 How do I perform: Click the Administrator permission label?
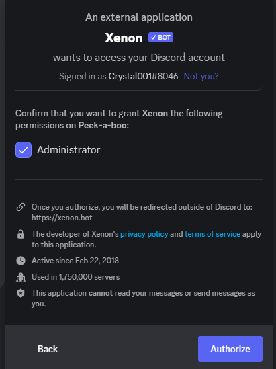pyautogui.click(x=68, y=150)
